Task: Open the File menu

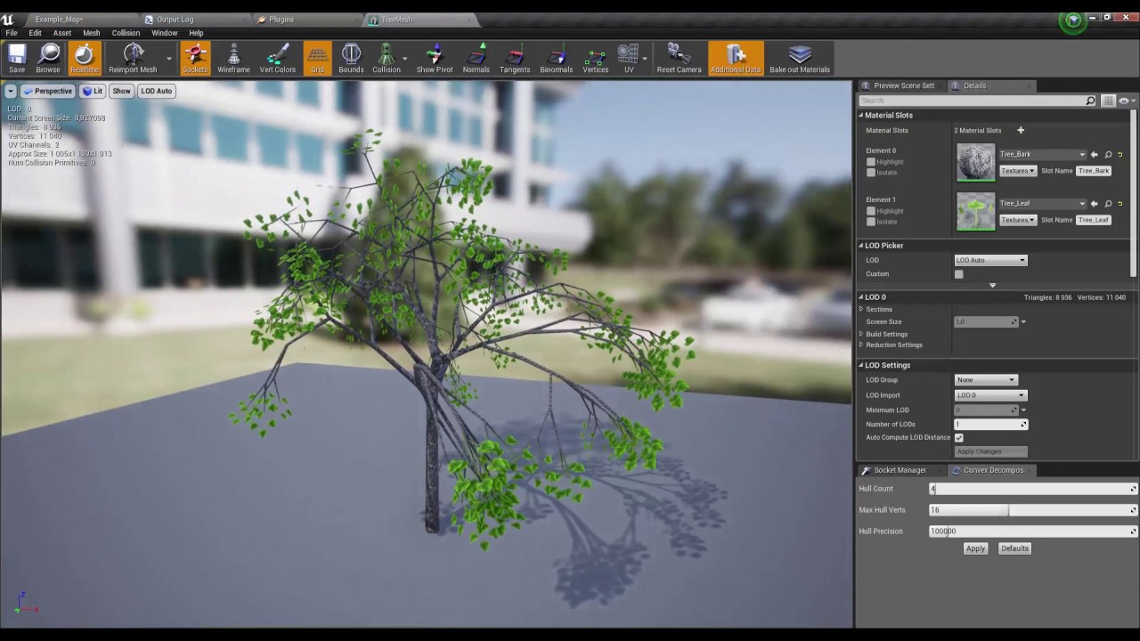Action: 12,33
